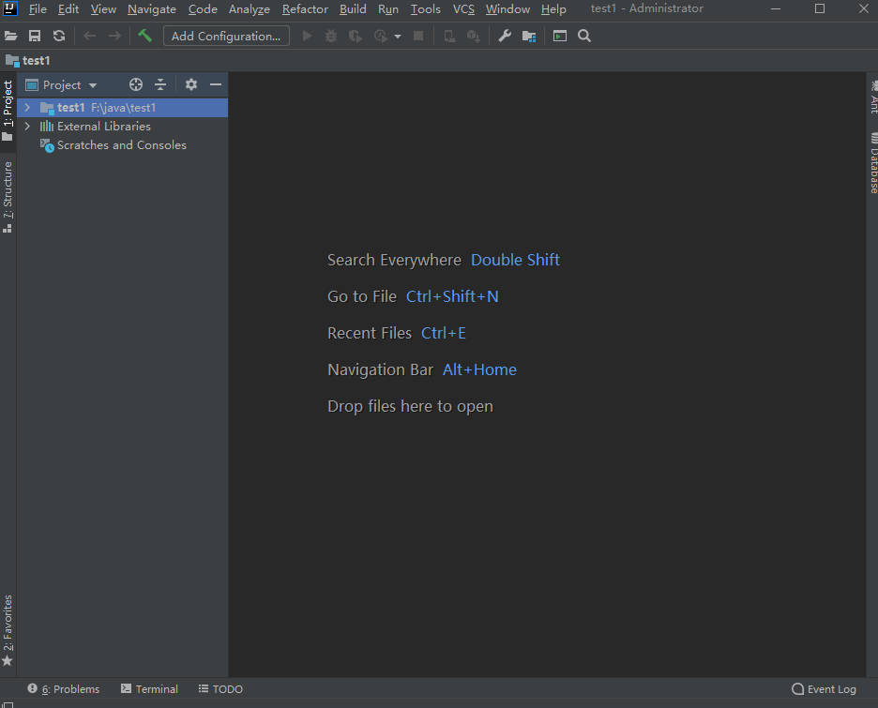Open the TODO tool window
The image size is (878, 708).
[220, 689]
